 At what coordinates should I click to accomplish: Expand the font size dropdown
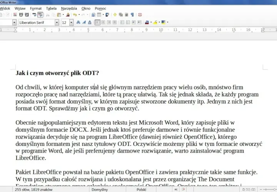click(x=72, y=23)
